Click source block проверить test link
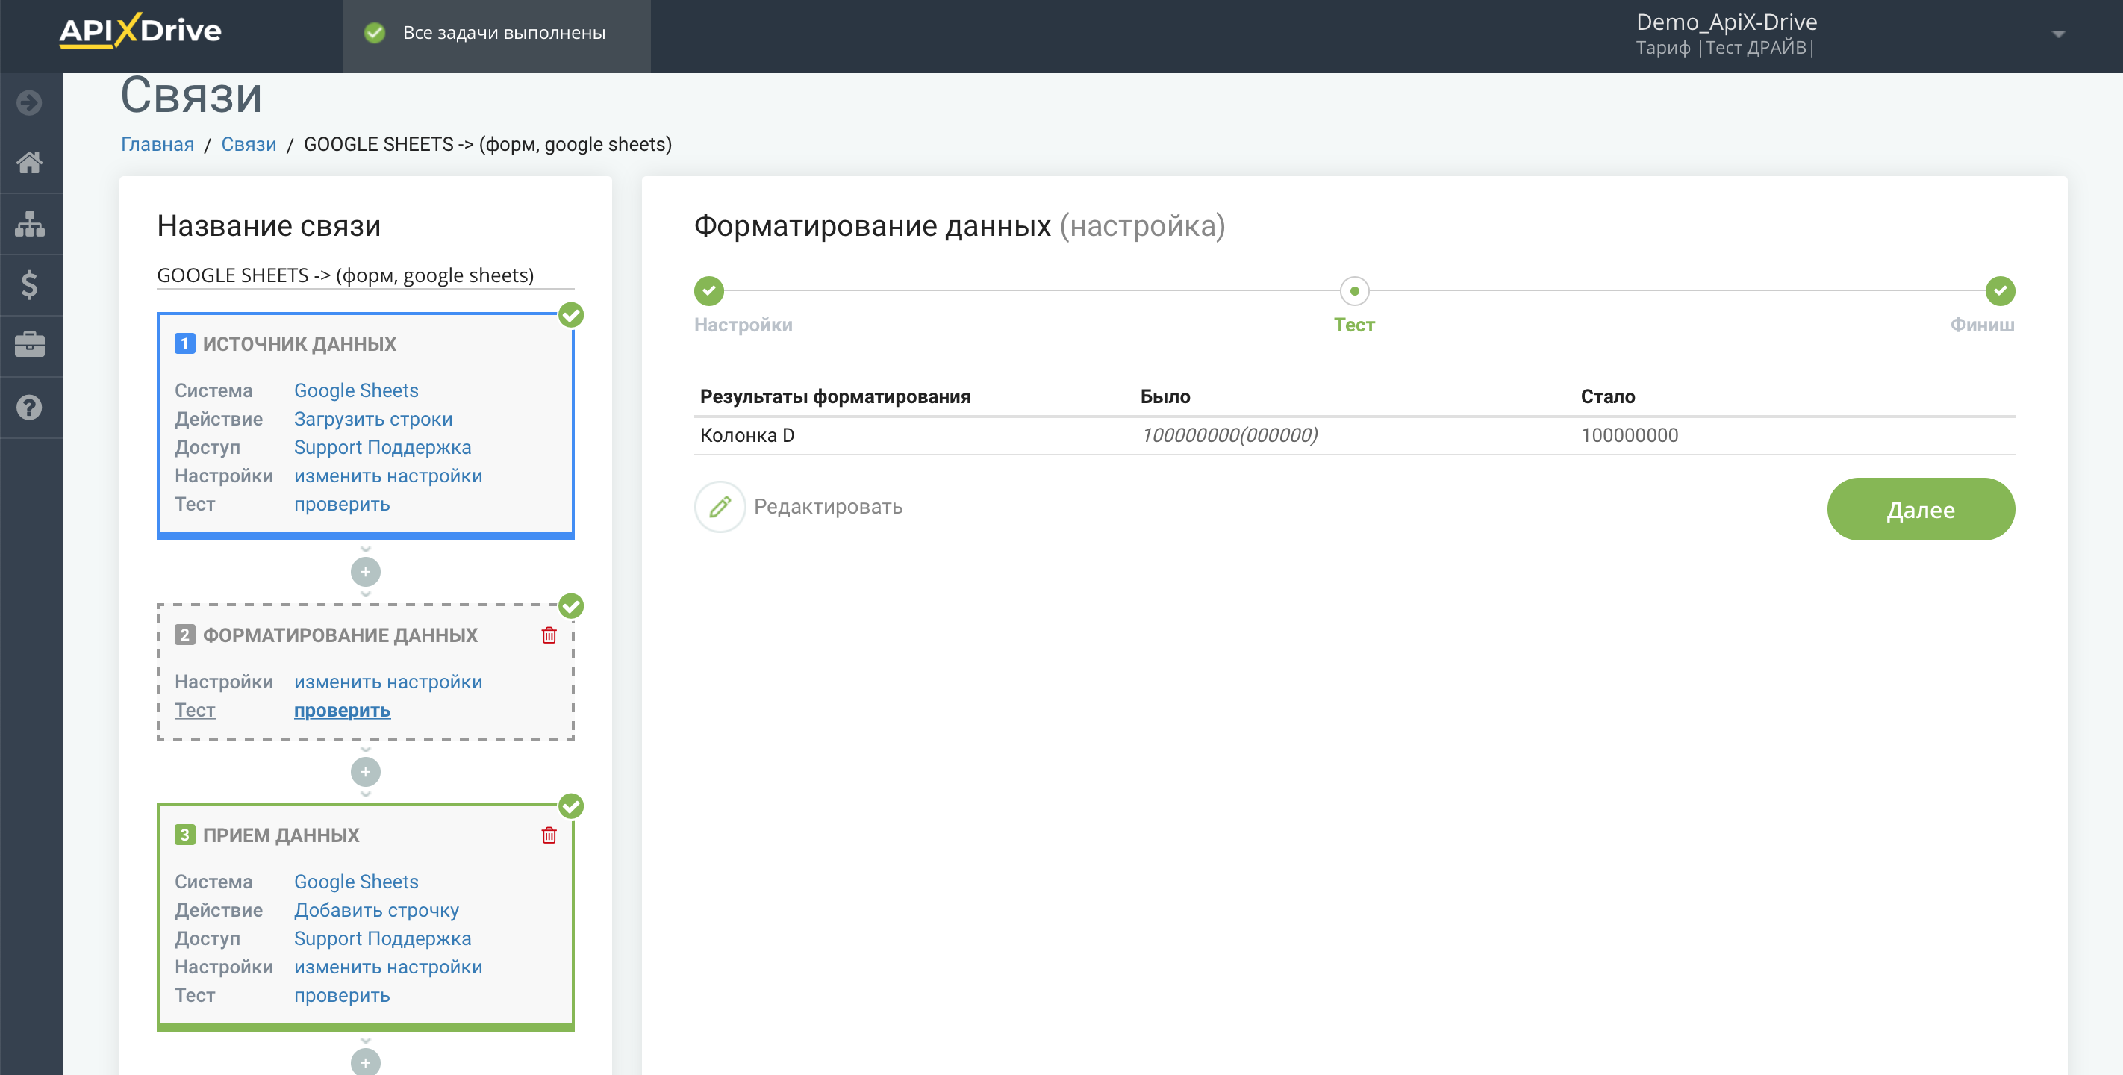 [x=342, y=505]
